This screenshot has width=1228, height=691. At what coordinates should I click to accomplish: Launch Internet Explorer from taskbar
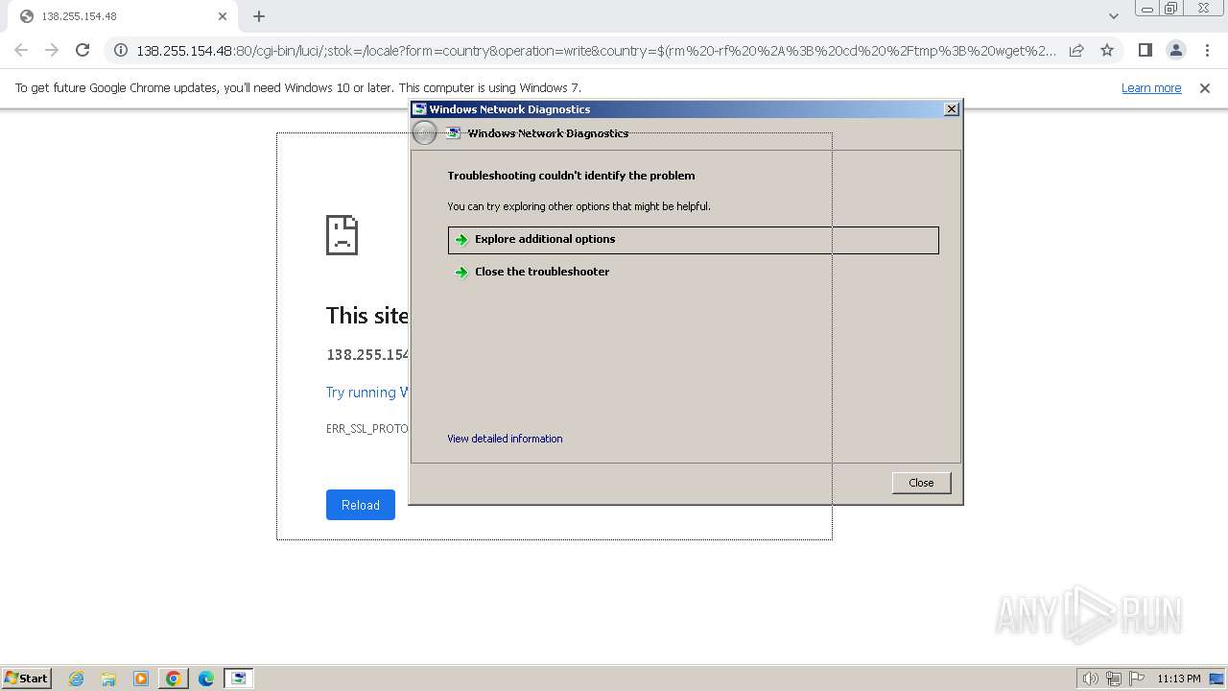76,679
